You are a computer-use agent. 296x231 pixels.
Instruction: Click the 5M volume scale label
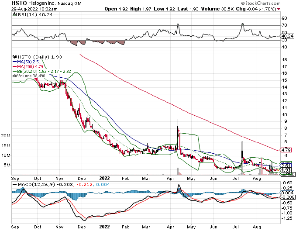tap(7, 165)
